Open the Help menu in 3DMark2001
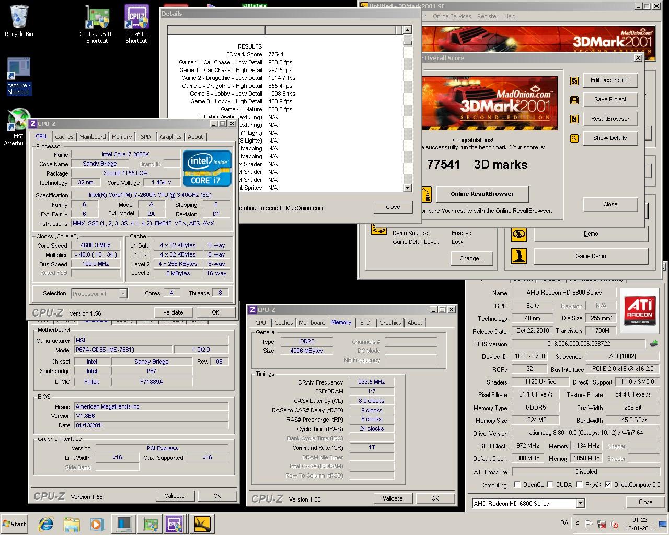The height and width of the screenshot is (535, 669). 510,16
